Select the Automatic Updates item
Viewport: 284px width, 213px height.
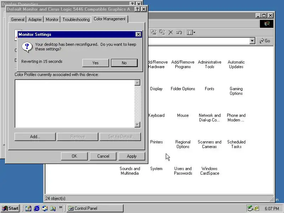[236, 64]
